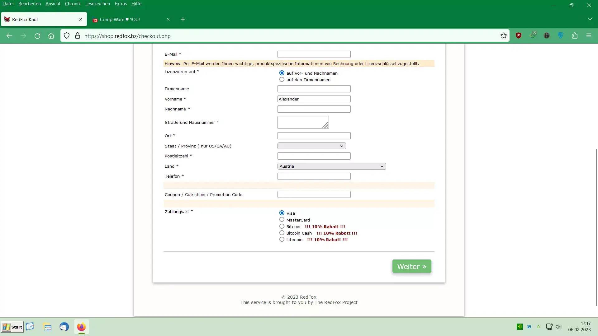598x336 pixels.
Task: Open the extensions puzzle icon
Action: coord(575,35)
